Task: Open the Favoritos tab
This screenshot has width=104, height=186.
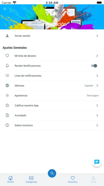Action: 73,180
